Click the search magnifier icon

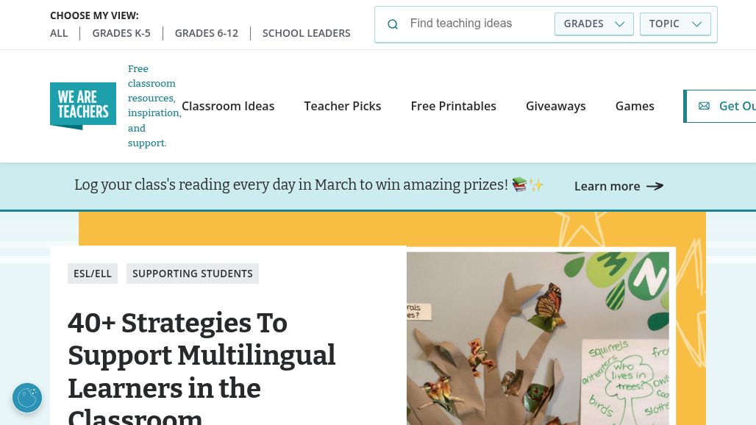pyautogui.click(x=393, y=24)
